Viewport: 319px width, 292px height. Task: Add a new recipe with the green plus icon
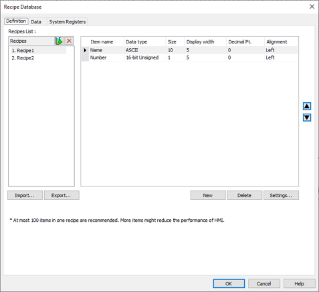[x=59, y=41]
